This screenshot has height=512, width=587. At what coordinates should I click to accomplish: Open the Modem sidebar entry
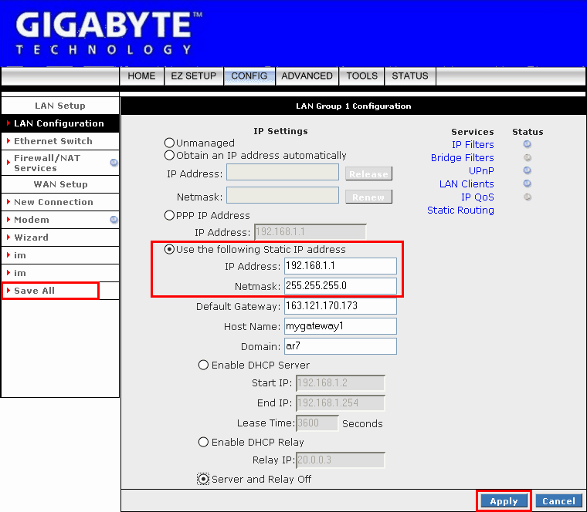pyautogui.click(x=60, y=220)
